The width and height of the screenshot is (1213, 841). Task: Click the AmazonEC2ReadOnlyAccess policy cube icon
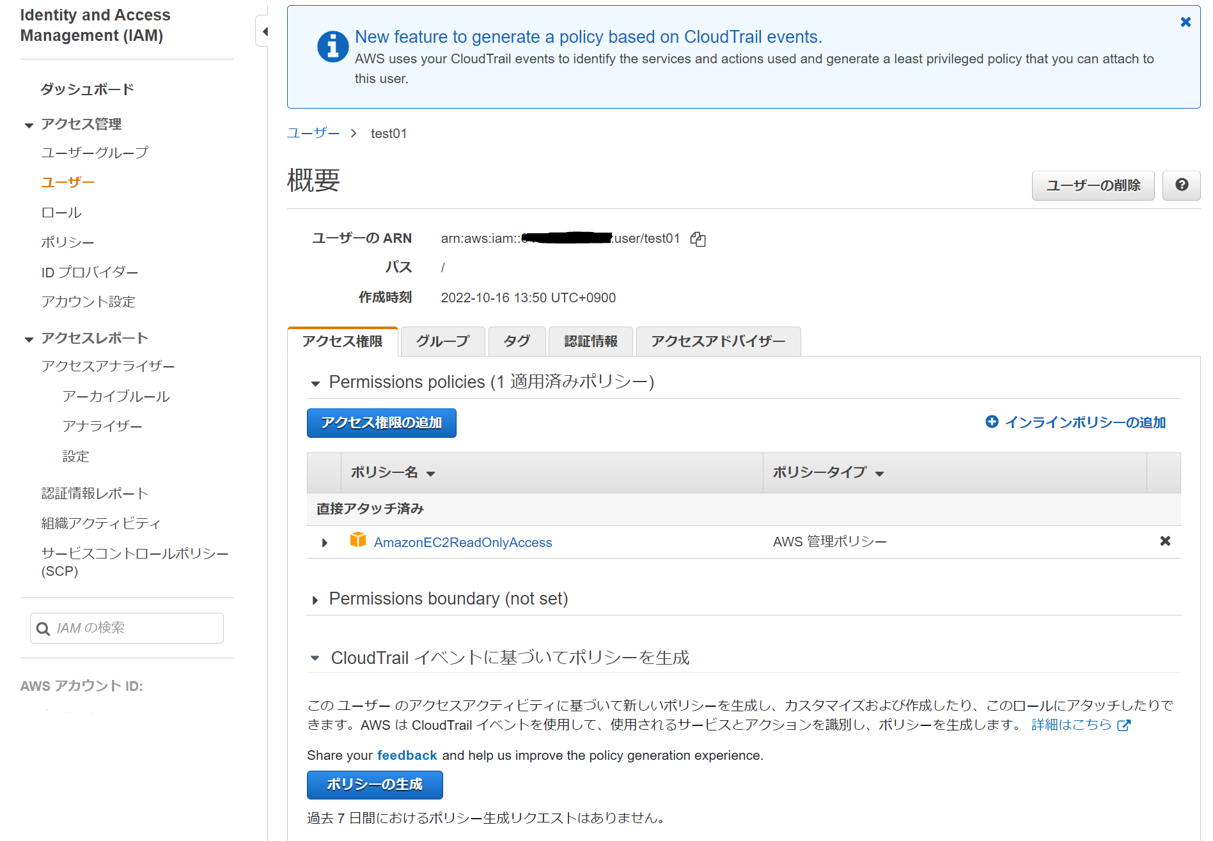click(358, 540)
